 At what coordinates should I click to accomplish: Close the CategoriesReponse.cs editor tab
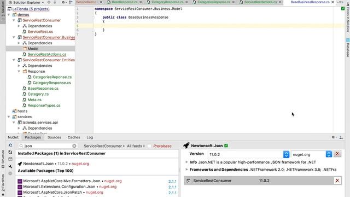(234, 2)
